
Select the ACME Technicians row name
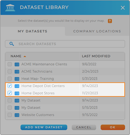[x=37, y=72]
